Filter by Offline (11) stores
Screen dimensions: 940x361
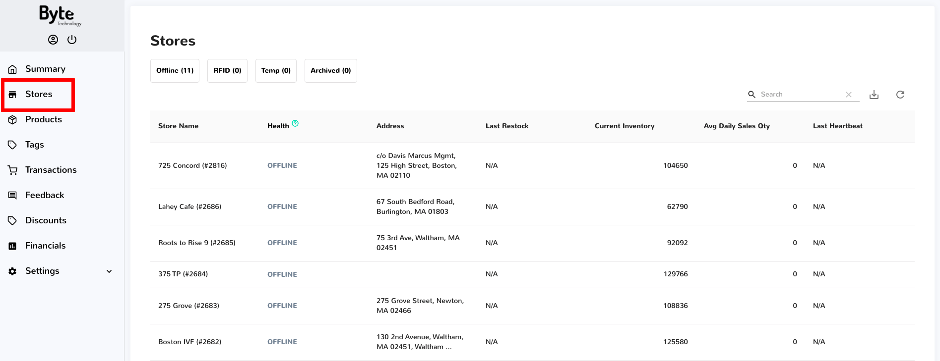tap(175, 71)
